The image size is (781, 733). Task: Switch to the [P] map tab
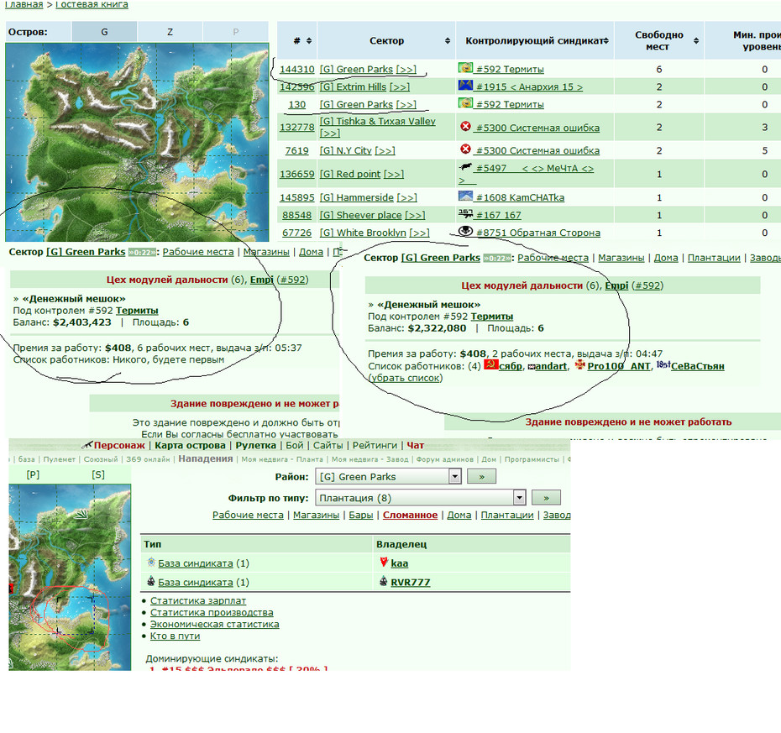coord(33,474)
